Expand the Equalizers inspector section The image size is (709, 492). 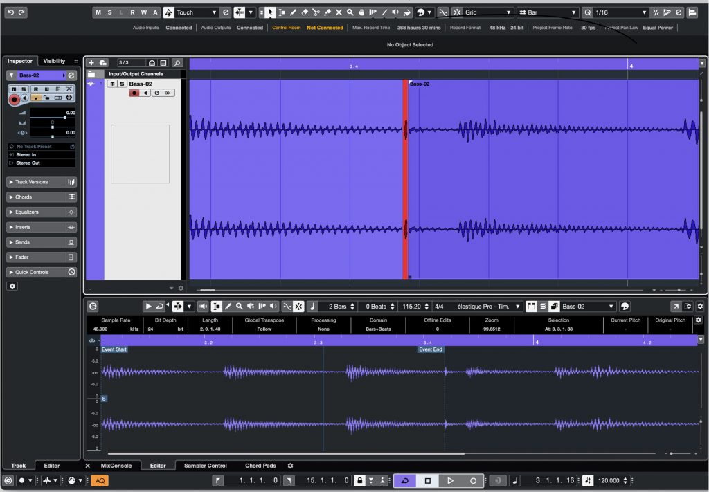pos(42,212)
